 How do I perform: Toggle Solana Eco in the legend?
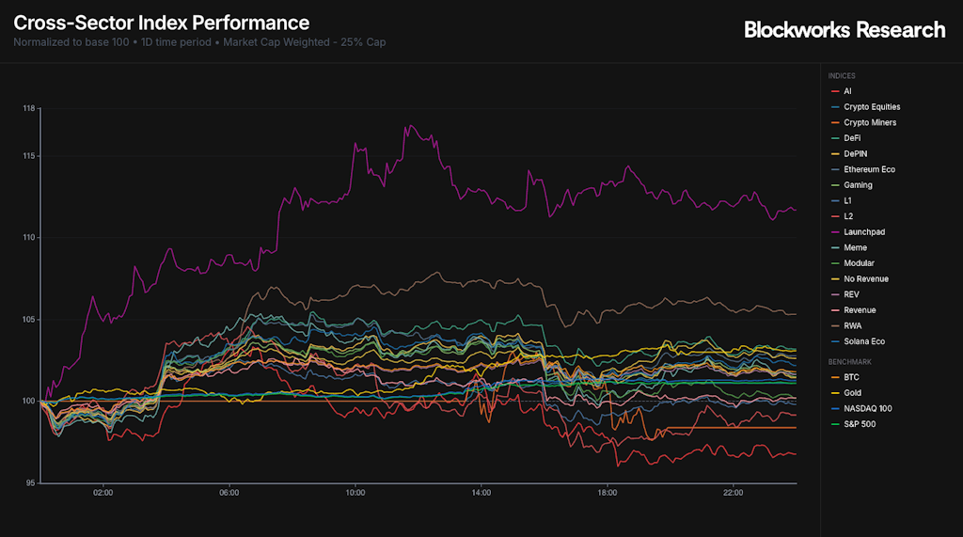pyautogui.click(x=863, y=341)
